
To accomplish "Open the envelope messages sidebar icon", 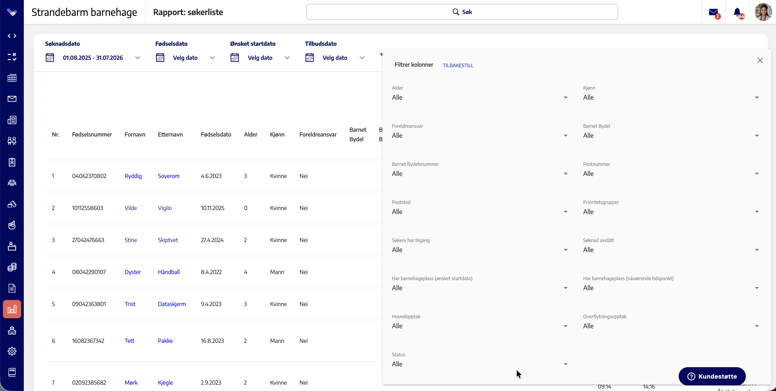I will 12,99.
